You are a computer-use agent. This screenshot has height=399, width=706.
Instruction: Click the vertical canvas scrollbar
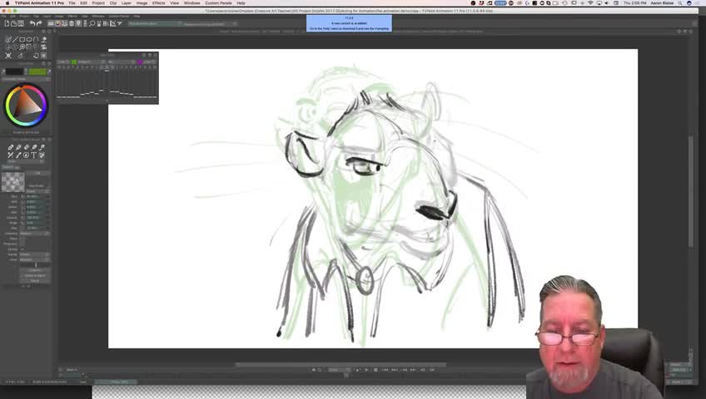pyautogui.click(x=691, y=191)
